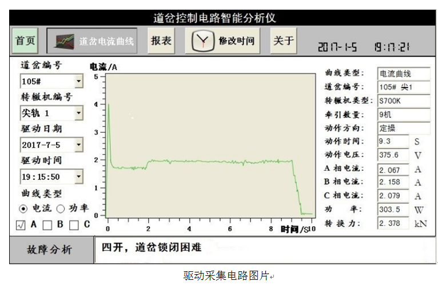This screenshot has height=289, width=438.
Task: Click the current curve peak in chart
Action: [x=109, y=105]
